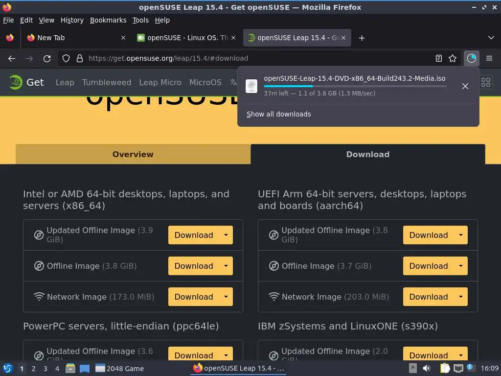Download aarch64 Network Image 203.0 MiB

429,297
